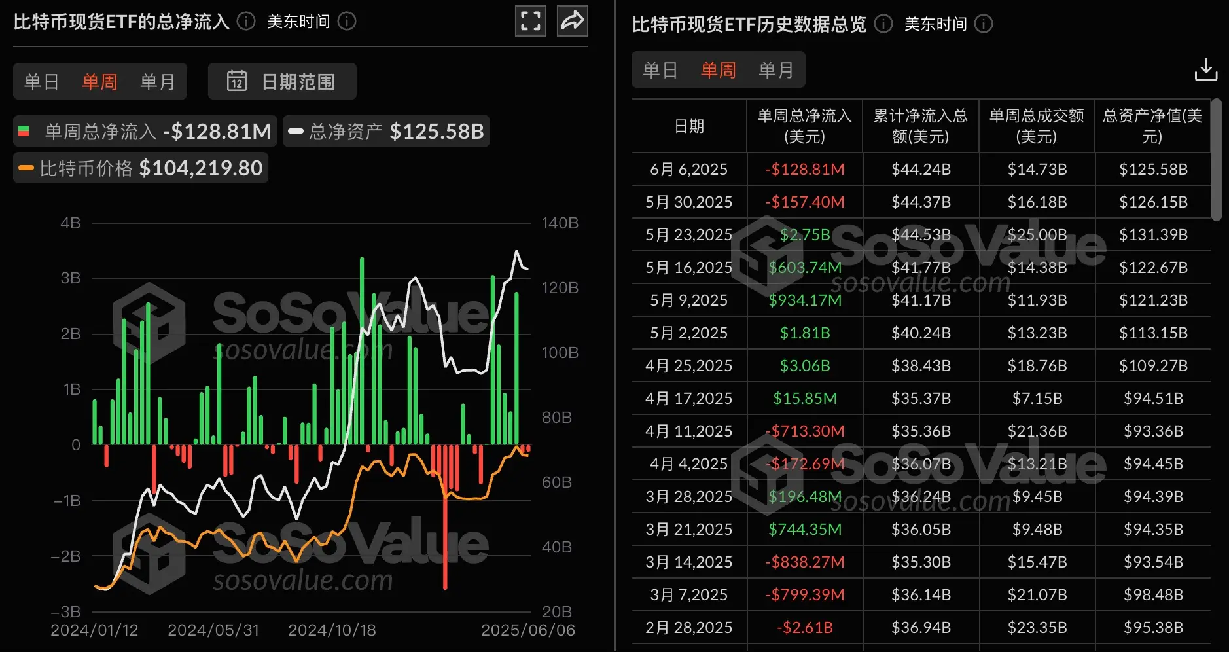This screenshot has height=652, width=1229.
Task: Click info icon next to left 美东时间
Action: coord(347,22)
